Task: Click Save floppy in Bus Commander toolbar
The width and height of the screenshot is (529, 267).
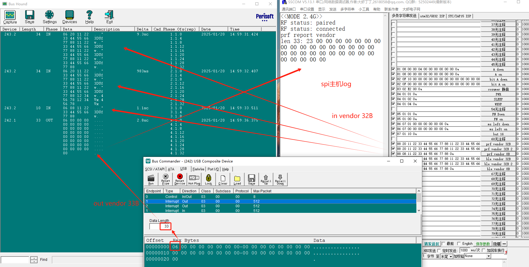Action: coord(252,179)
